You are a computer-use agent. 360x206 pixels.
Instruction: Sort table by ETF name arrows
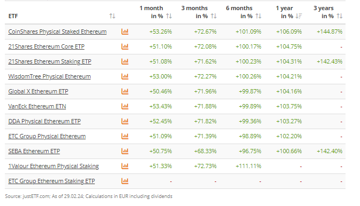tap(112, 16)
